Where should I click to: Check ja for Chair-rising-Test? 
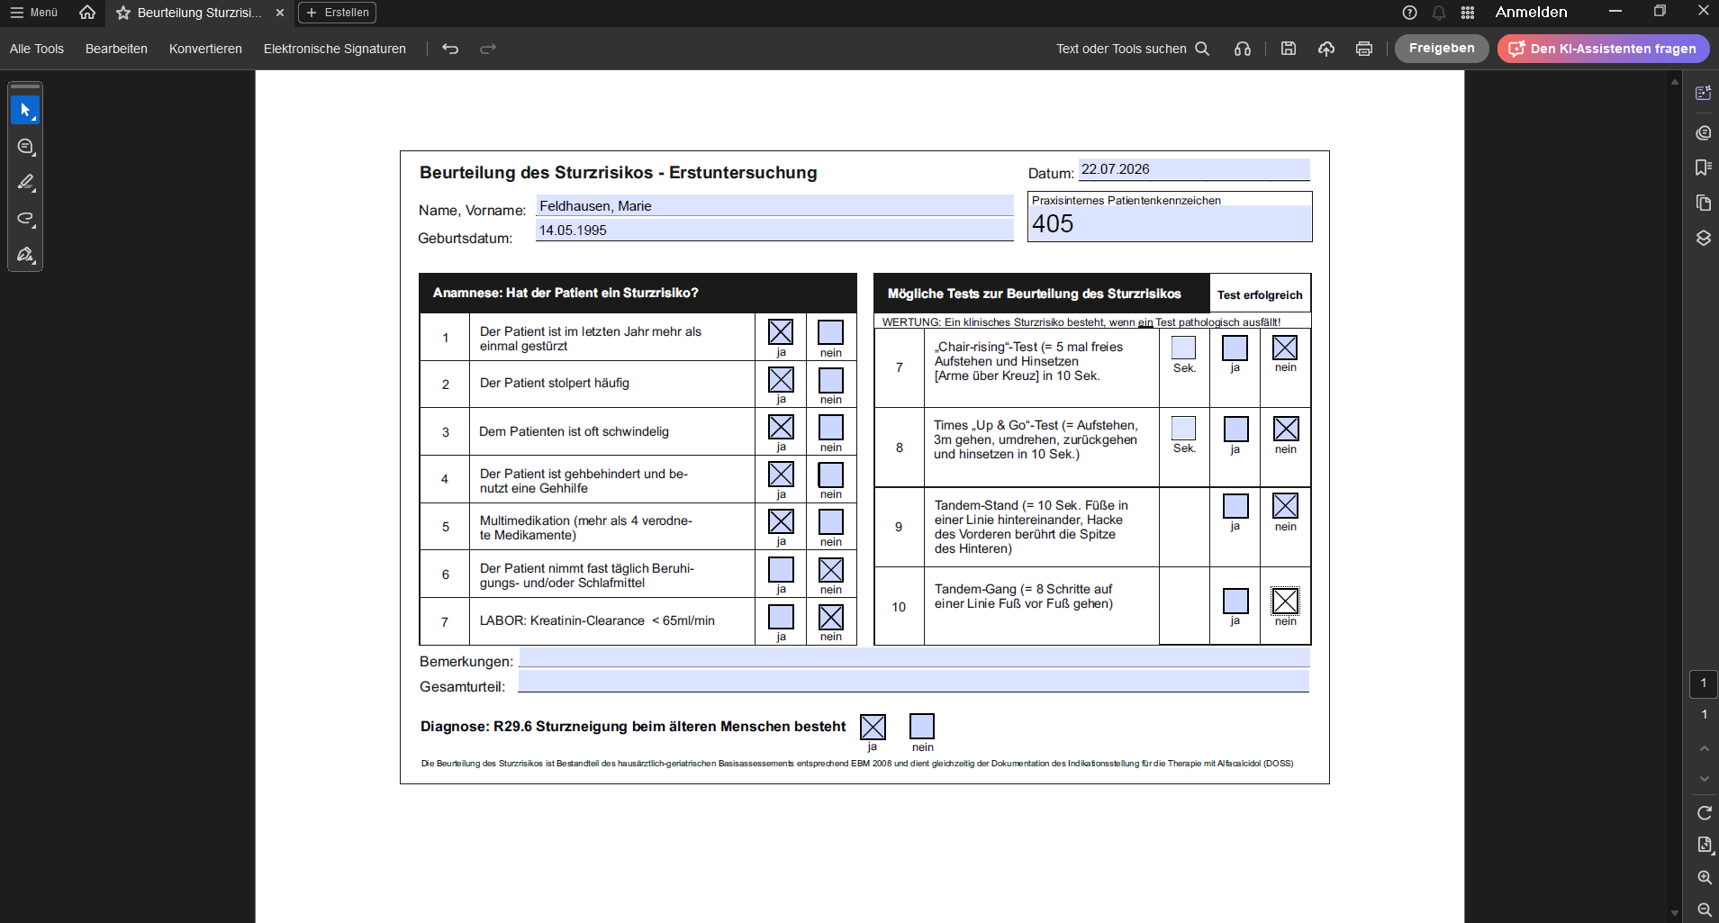(x=1235, y=348)
